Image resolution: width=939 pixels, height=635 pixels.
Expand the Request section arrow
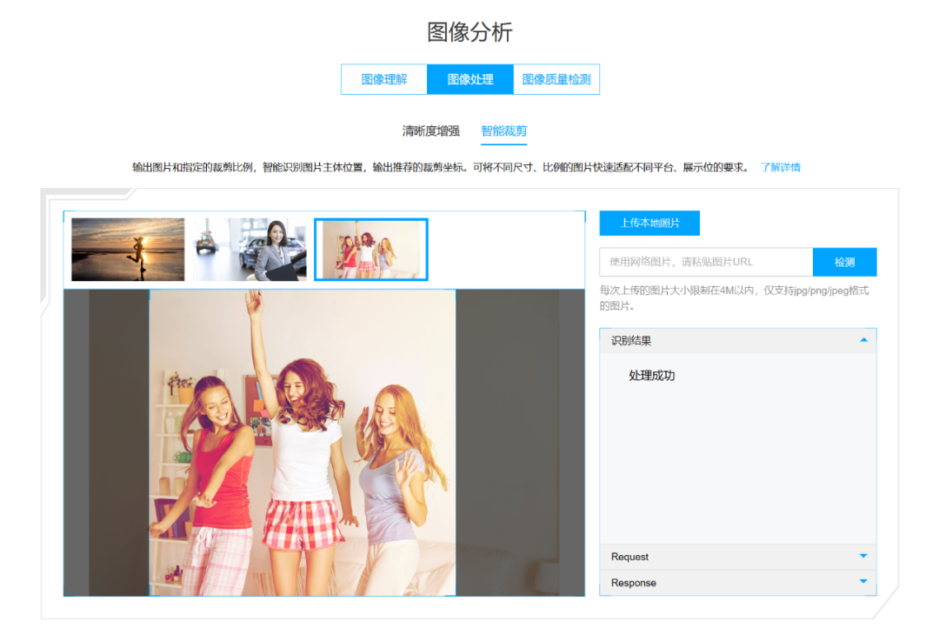pos(863,556)
